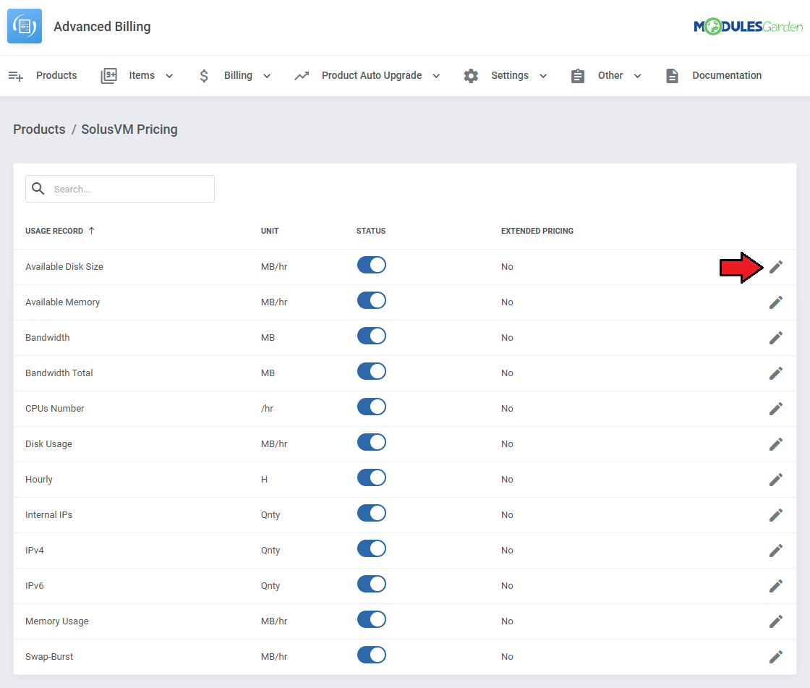
Task: Go to Products breadcrumb link
Action: point(39,129)
